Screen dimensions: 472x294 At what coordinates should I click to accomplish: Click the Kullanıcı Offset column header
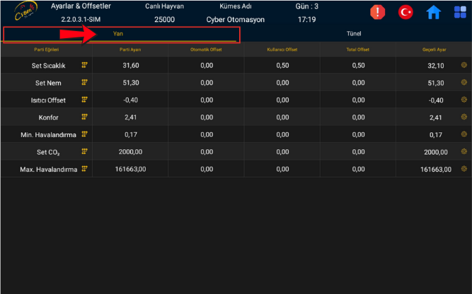click(x=282, y=49)
